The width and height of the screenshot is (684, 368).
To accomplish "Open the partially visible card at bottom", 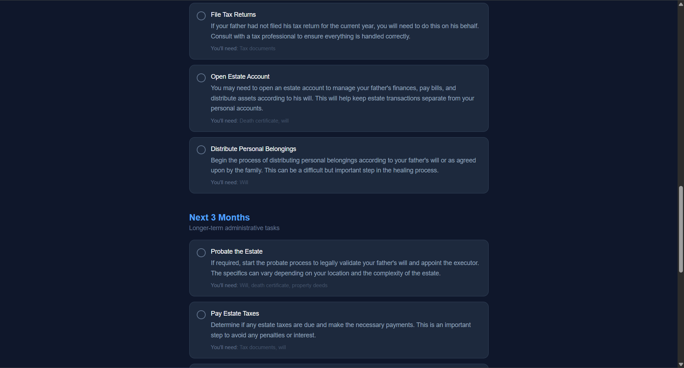I will coord(339,366).
